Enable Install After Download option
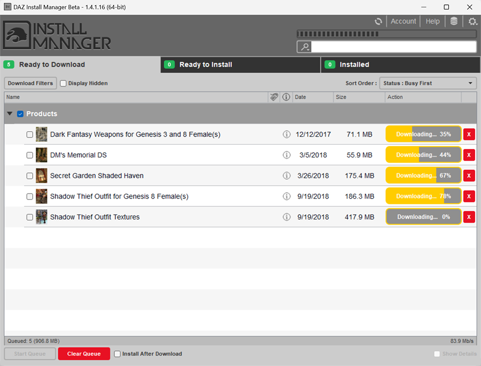This screenshot has width=481, height=366. click(x=117, y=354)
